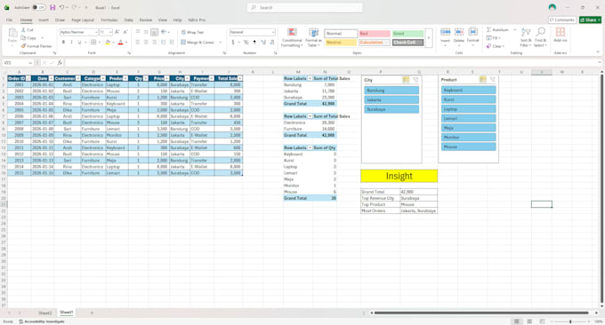Click the Increase Decimal icon

(263, 42)
